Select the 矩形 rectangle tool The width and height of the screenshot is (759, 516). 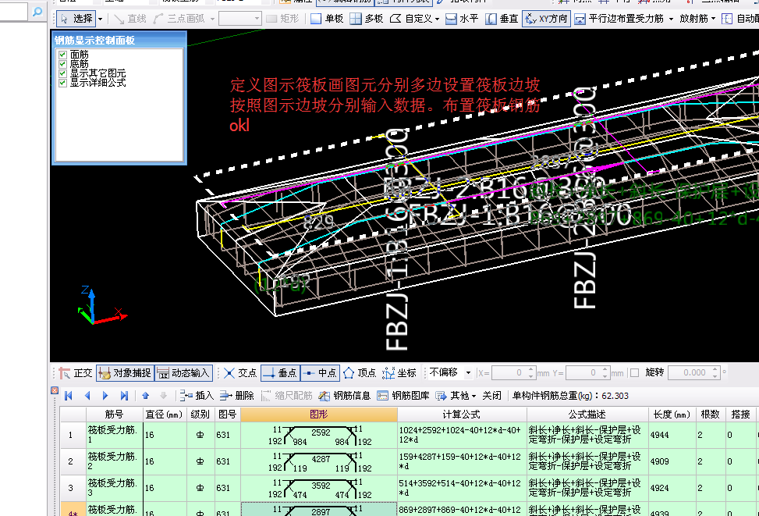(x=282, y=19)
